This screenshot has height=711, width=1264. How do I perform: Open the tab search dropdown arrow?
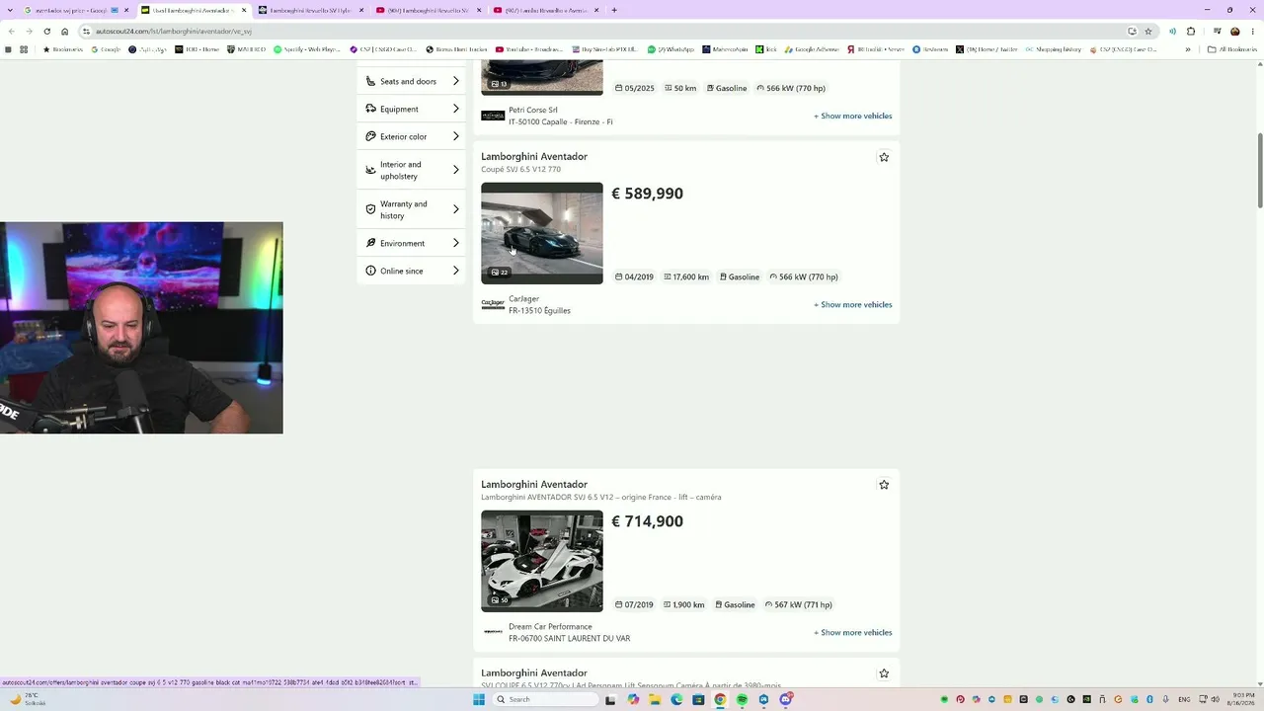[x=10, y=10]
